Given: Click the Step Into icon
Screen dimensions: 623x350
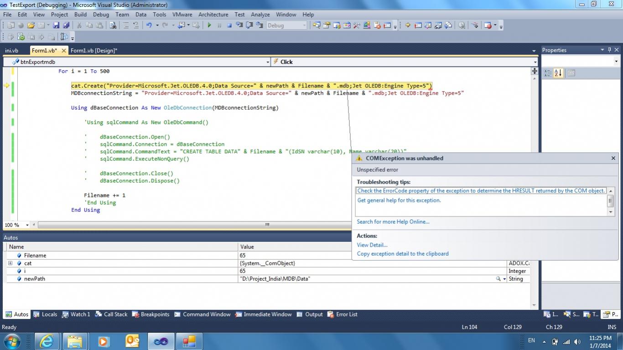Looking at the screenshot, I should pyautogui.click(x=239, y=26).
